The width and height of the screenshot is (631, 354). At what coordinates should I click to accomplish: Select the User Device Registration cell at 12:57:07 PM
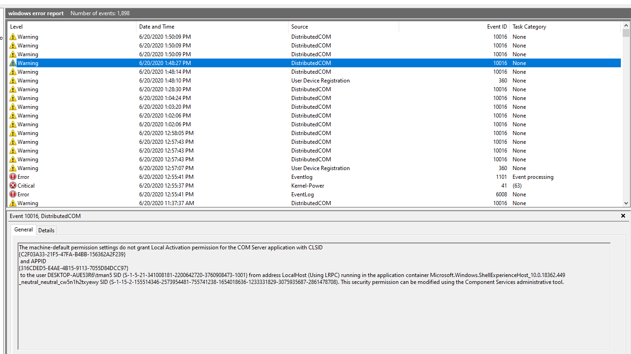pos(320,168)
